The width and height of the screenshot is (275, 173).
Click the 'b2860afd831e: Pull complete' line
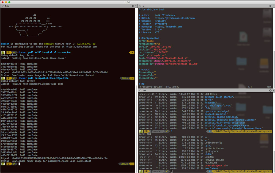tap(19, 64)
